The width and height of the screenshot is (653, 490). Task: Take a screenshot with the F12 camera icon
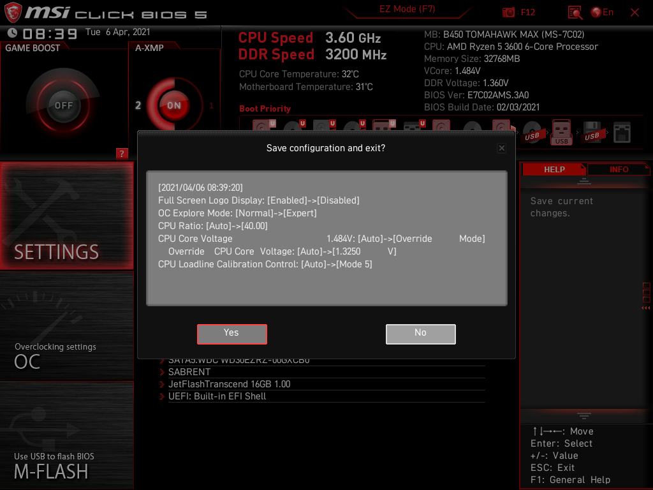508,13
